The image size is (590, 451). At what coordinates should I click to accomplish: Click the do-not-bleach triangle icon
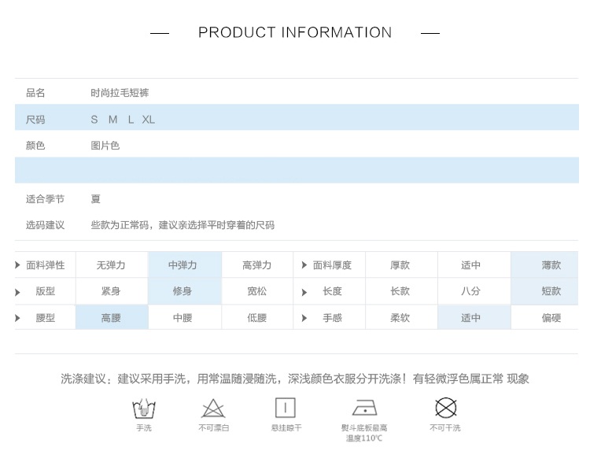click(213, 408)
